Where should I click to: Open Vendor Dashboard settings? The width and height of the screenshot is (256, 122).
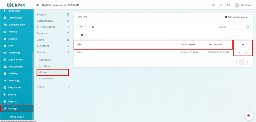[45, 60]
